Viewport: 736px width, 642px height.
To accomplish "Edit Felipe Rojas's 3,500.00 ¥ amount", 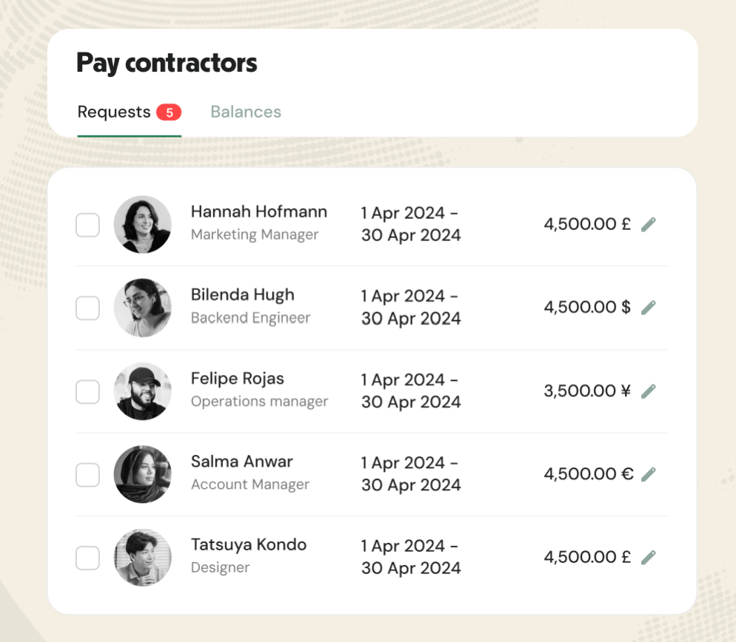I will 649,391.
